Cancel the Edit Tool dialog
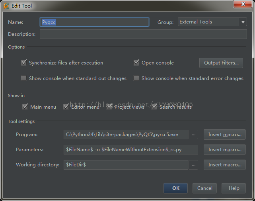255x201 pixels. (x=204, y=188)
